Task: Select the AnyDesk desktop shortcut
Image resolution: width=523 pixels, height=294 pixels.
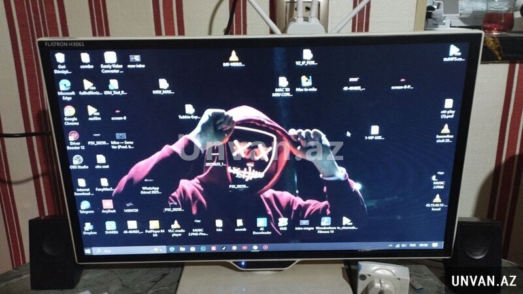Action: (x=108, y=206)
